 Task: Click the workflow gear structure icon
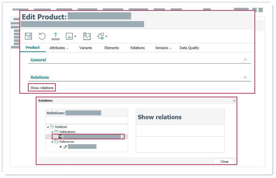[101, 36]
